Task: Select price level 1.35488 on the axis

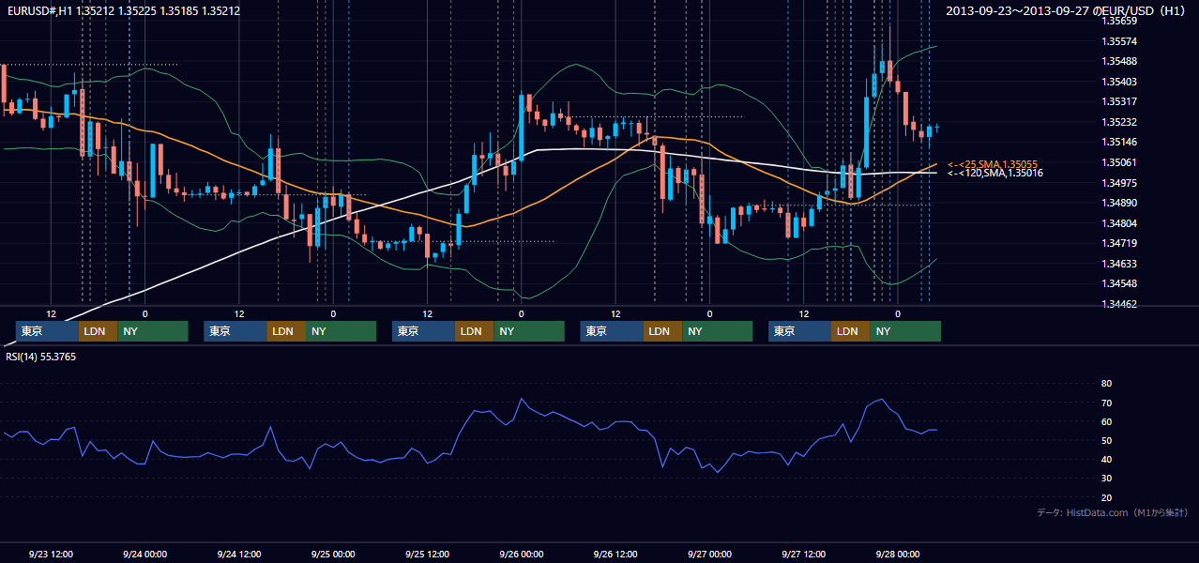Action: pyautogui.click(x=1119, y=61)
